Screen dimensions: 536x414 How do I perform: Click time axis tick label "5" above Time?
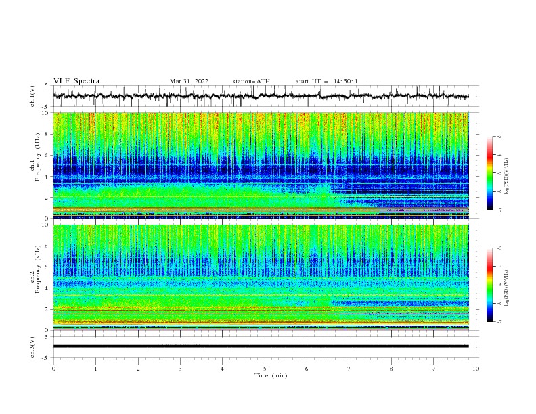265,369
